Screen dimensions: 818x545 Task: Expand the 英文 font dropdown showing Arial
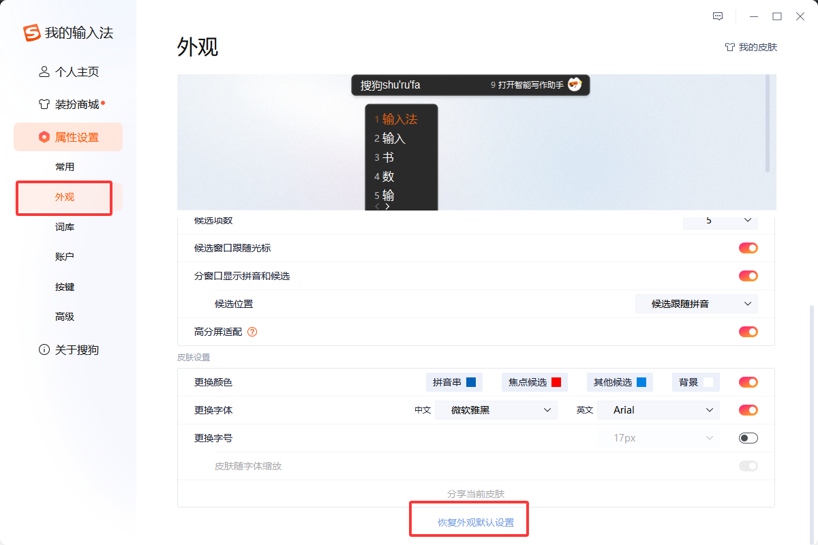click(658, 409)
